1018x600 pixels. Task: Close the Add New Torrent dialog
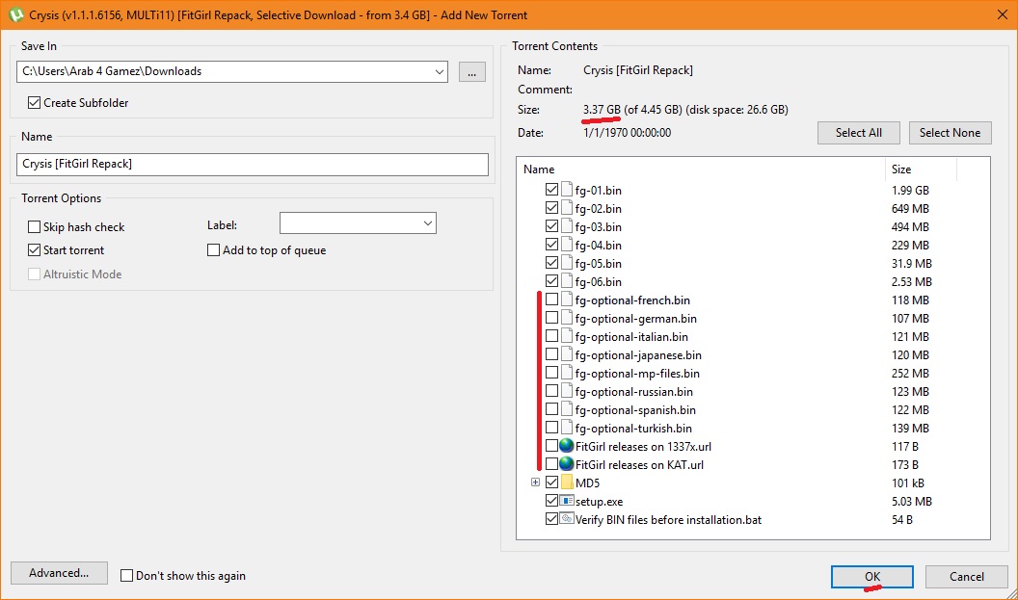click(x=1003, y=14)
